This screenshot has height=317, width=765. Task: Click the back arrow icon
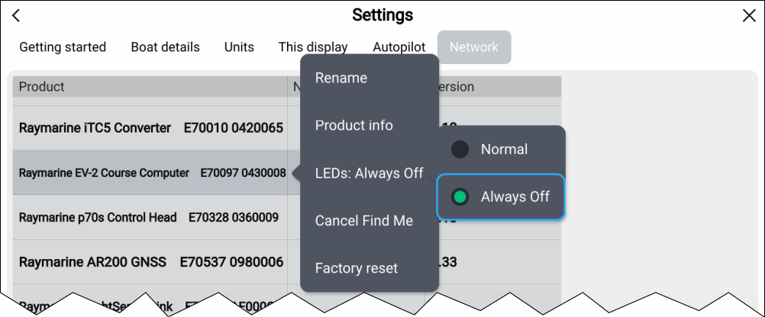[16, 16]
